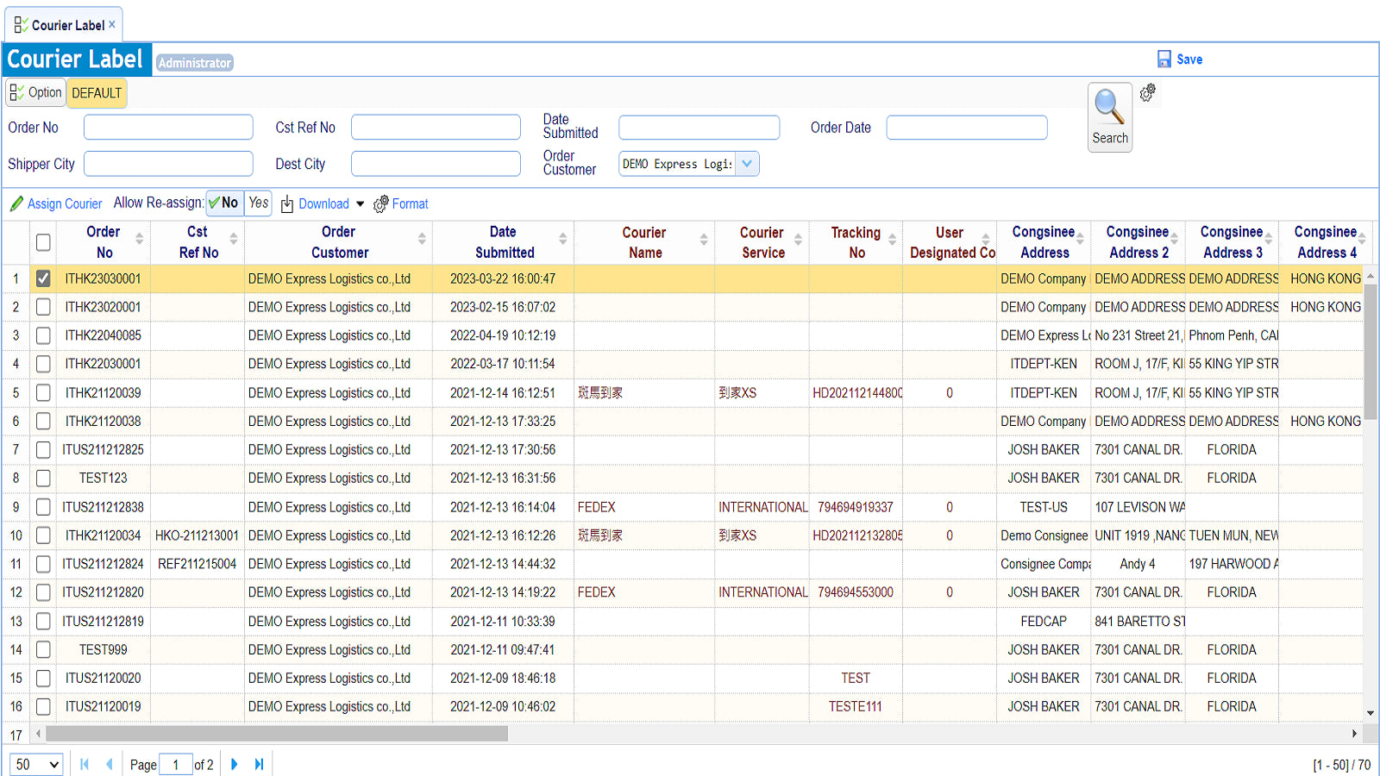Select the DEFAULT option tab

click(x=97, y=93)
